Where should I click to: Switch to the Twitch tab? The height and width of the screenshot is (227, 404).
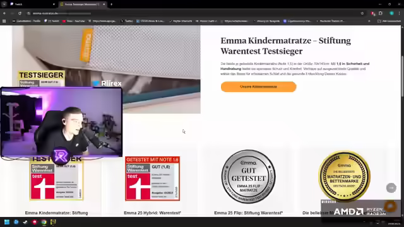(31, 4)
